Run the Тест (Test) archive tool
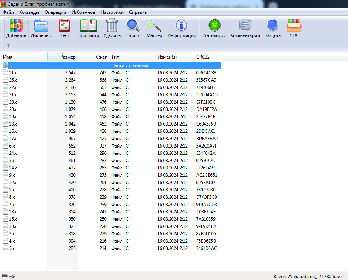This screenshot has height=280, width=348. [x=65, y=26]
